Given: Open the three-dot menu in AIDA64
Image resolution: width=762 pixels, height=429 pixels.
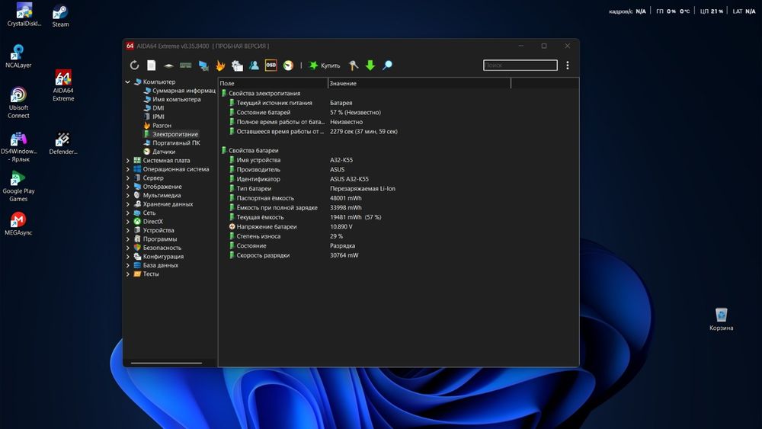Looking at the screenshot, I should point(567,65).
